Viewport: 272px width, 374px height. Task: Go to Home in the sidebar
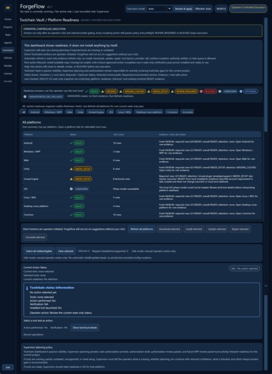[8, 19]
